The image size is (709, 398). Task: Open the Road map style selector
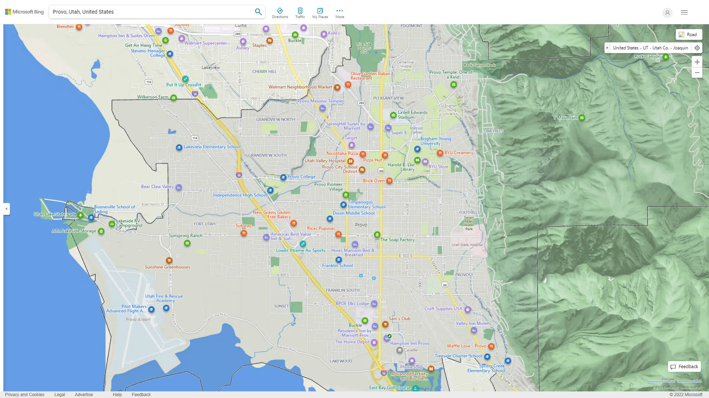(689, 34)
